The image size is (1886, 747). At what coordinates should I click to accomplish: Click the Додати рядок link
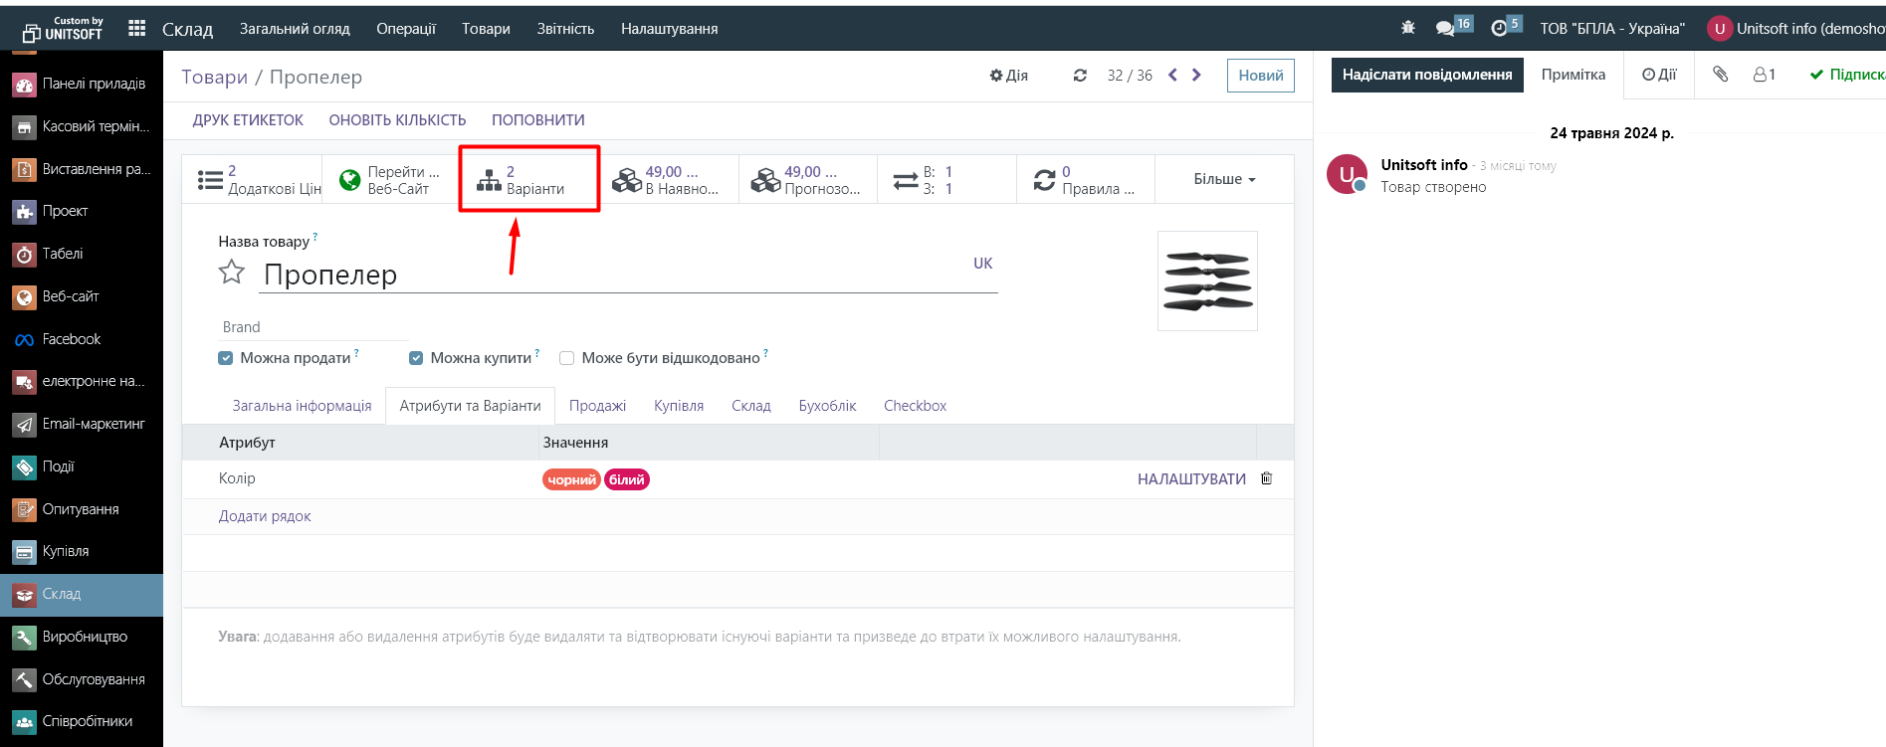click(x=265, y=516)
